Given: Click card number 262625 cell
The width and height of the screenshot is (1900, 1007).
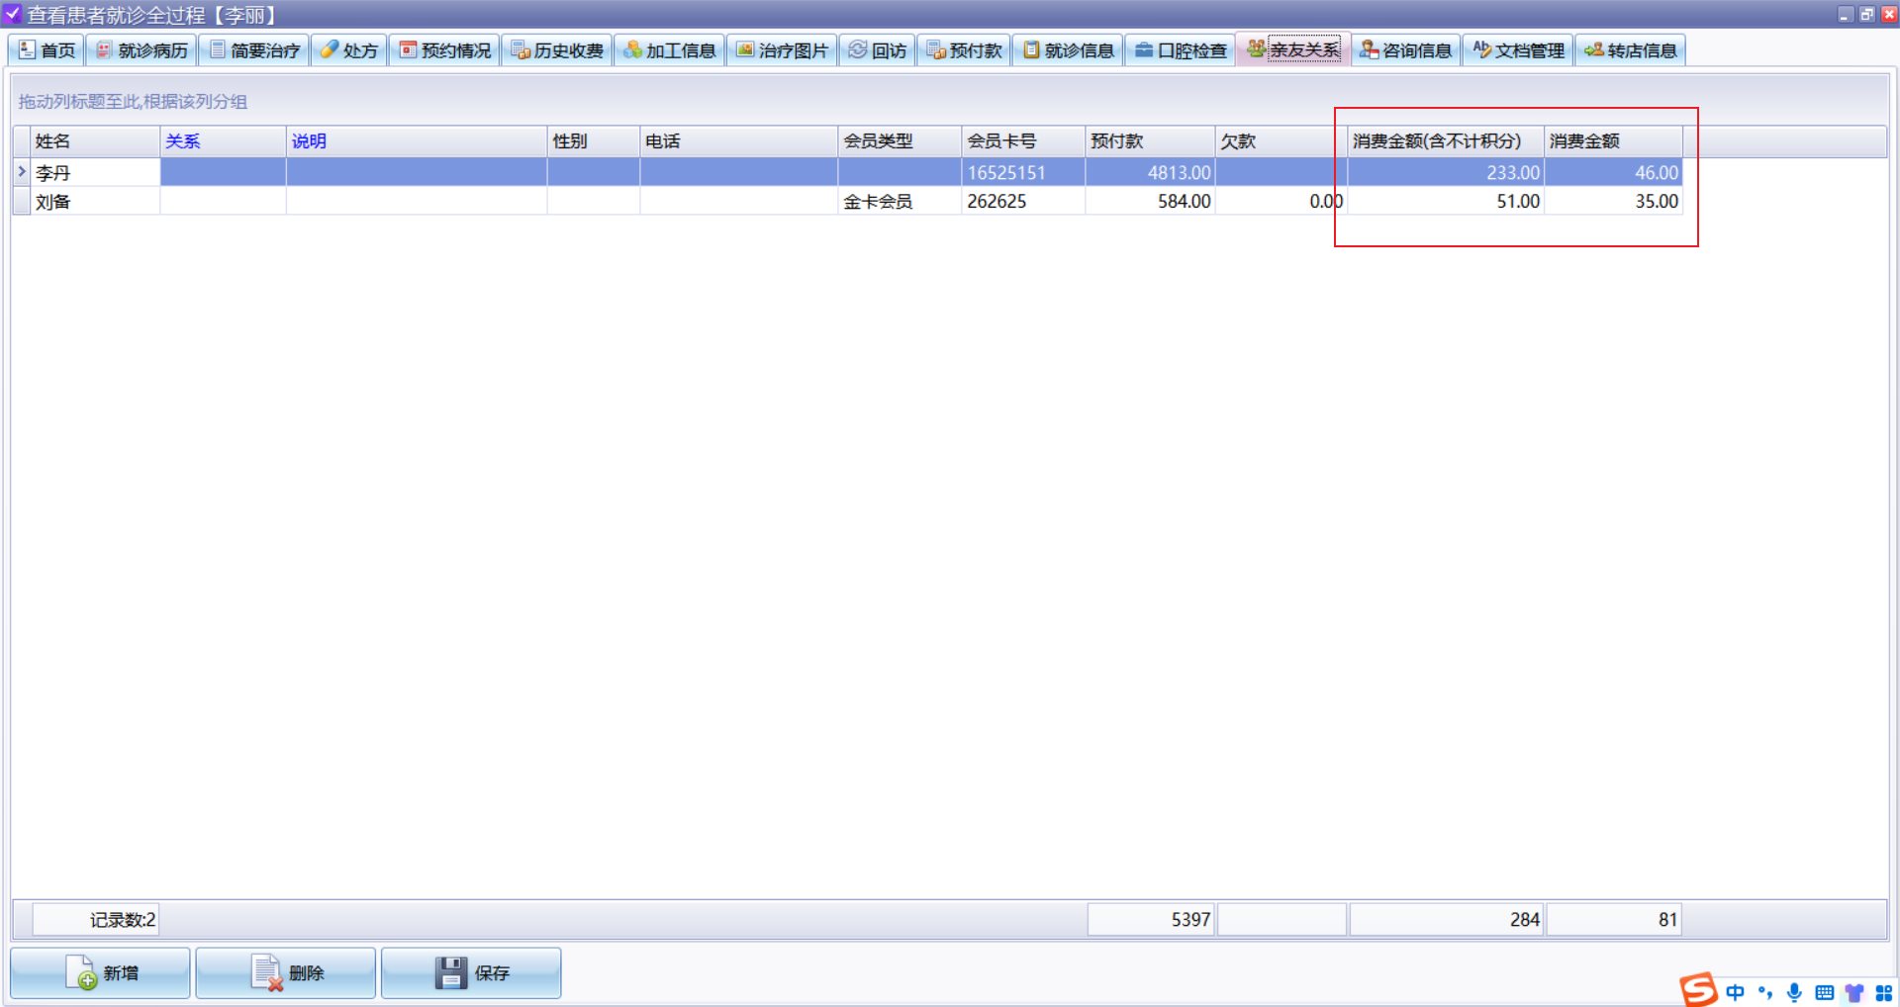Looking at the screenshot, I should coord(1023,202).
